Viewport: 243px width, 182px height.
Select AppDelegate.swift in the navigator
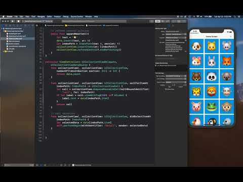coord(14,34)
